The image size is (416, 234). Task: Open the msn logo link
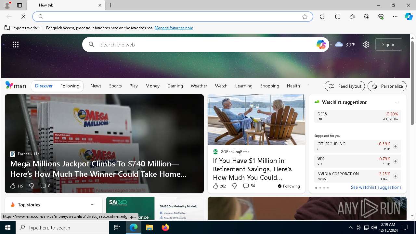click(16, 85)
